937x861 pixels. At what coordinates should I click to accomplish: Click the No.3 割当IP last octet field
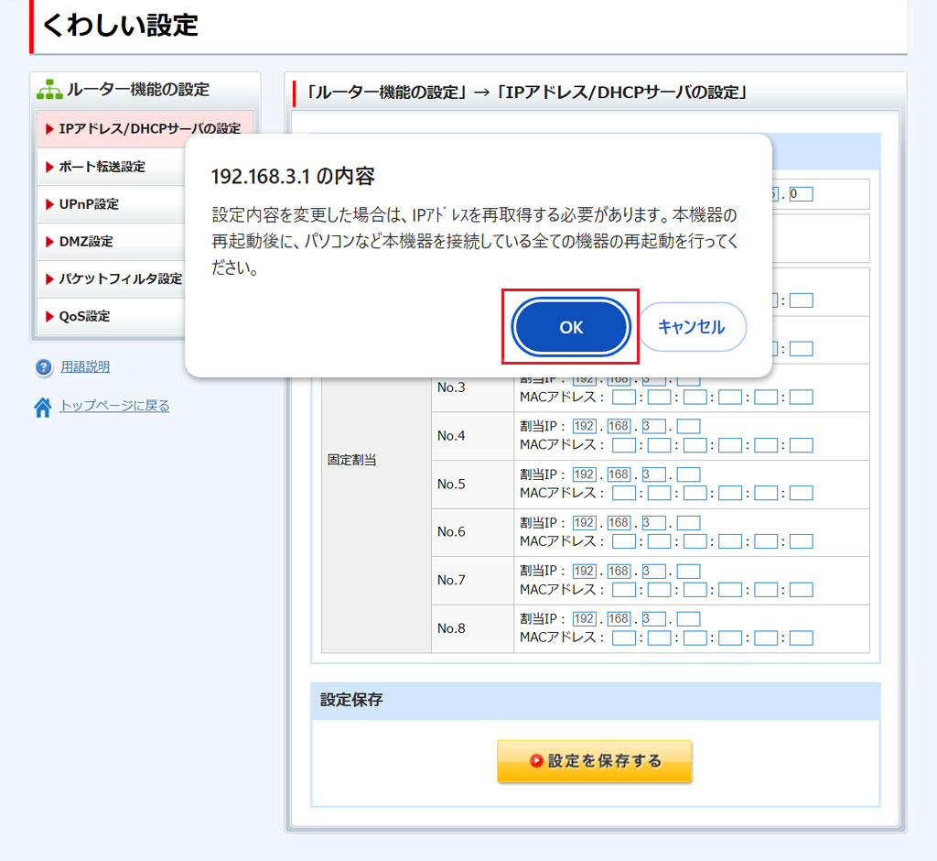tap(688, 378)
